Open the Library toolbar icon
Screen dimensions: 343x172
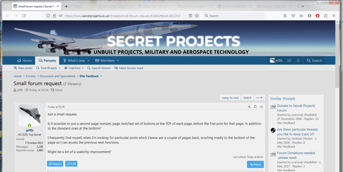point(301,16)
